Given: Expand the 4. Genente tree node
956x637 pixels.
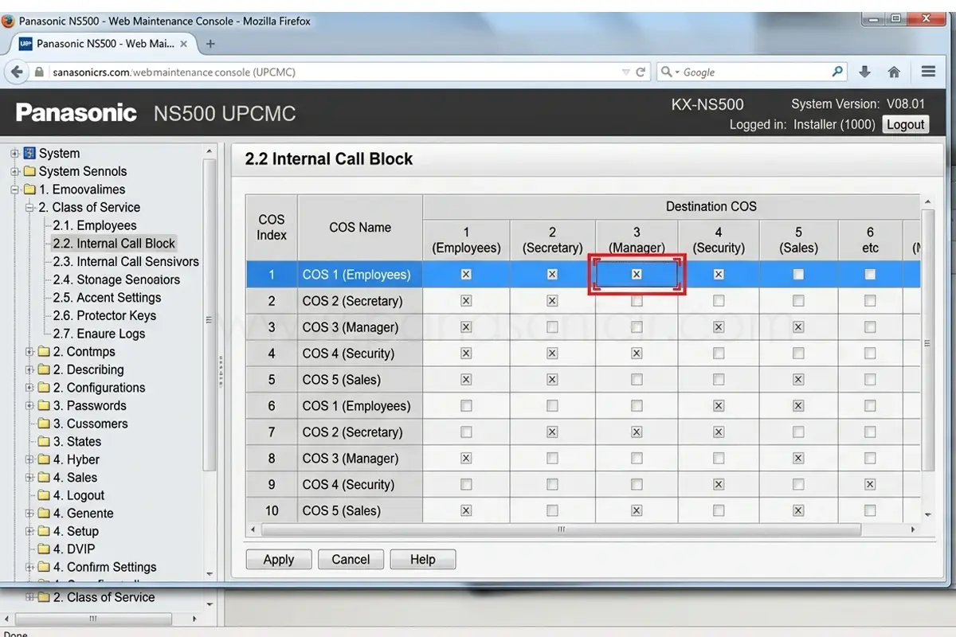Looking at the screenshot, I should pos(30,514).
